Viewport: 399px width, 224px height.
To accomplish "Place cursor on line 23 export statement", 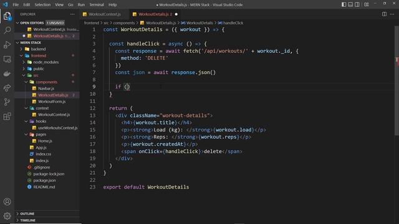I will click(x=146, y=187).
